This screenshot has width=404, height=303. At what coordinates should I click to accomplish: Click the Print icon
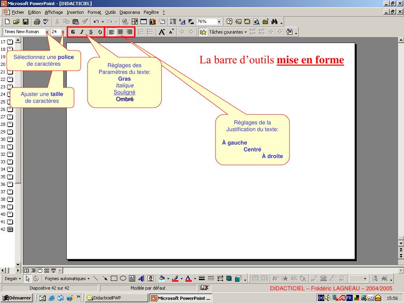coord(37,22)
